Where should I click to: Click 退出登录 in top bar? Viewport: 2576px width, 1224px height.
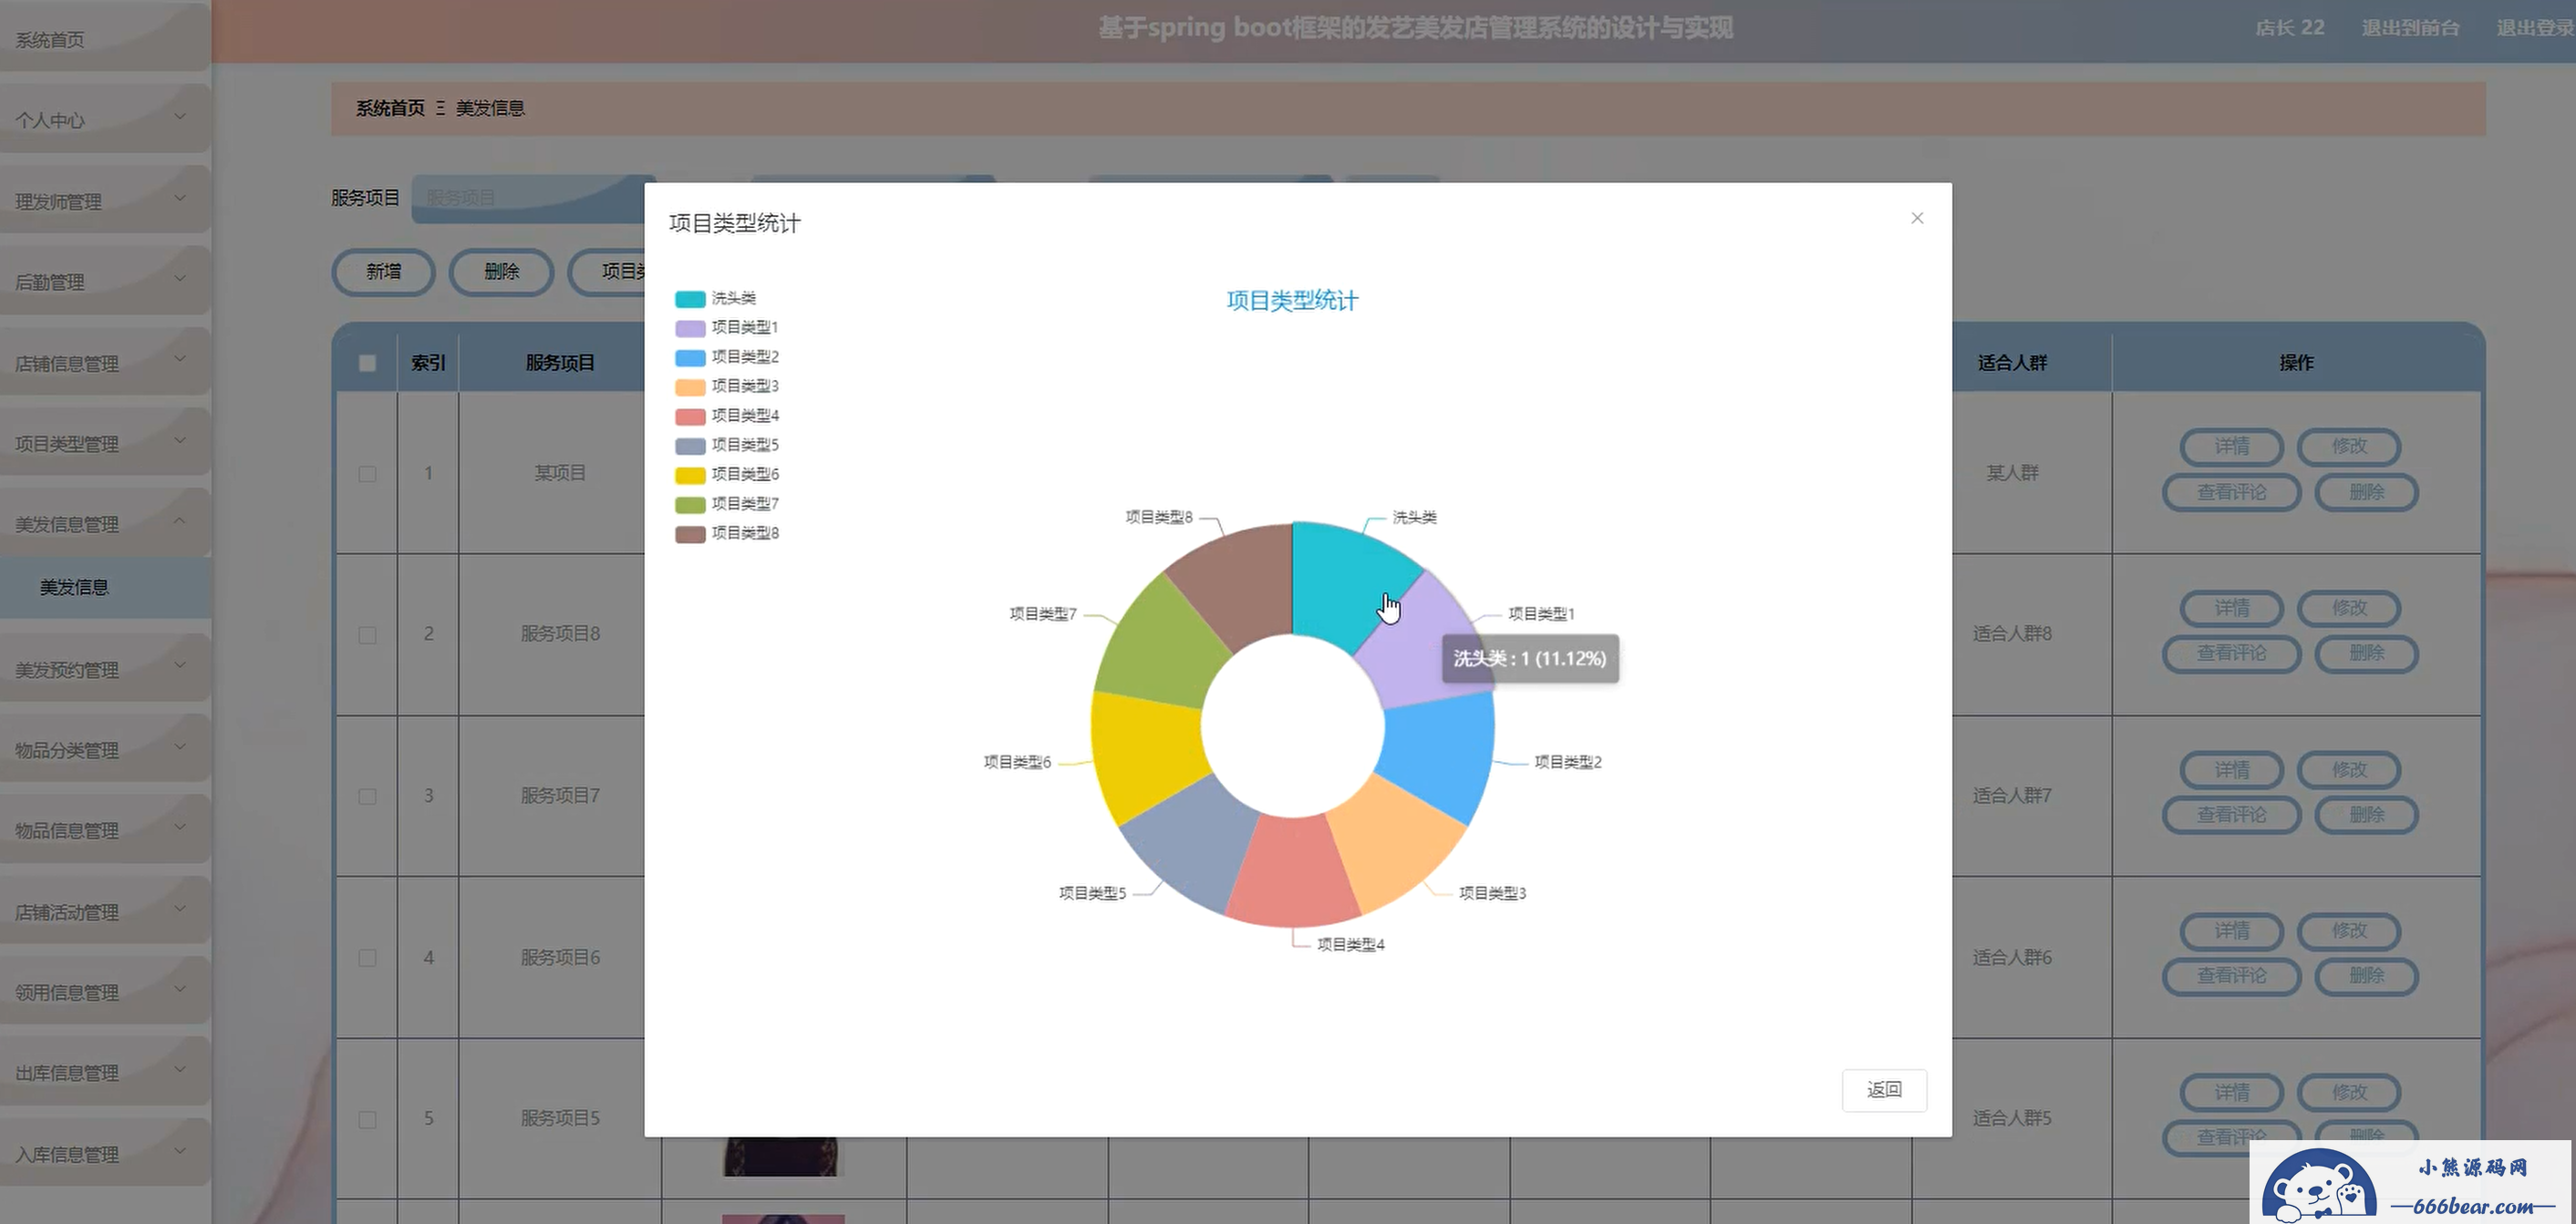point(2535,28)
